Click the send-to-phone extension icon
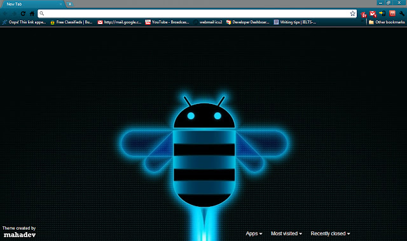This screenshot has width=407, height=241. [x=382, y=13]
